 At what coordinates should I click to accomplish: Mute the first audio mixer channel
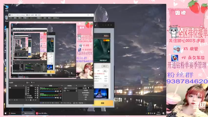[58, 91]
